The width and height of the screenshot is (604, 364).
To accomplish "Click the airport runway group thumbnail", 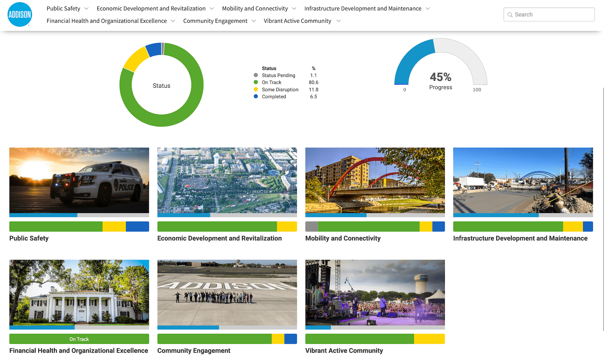I will (x=227, y=292).
